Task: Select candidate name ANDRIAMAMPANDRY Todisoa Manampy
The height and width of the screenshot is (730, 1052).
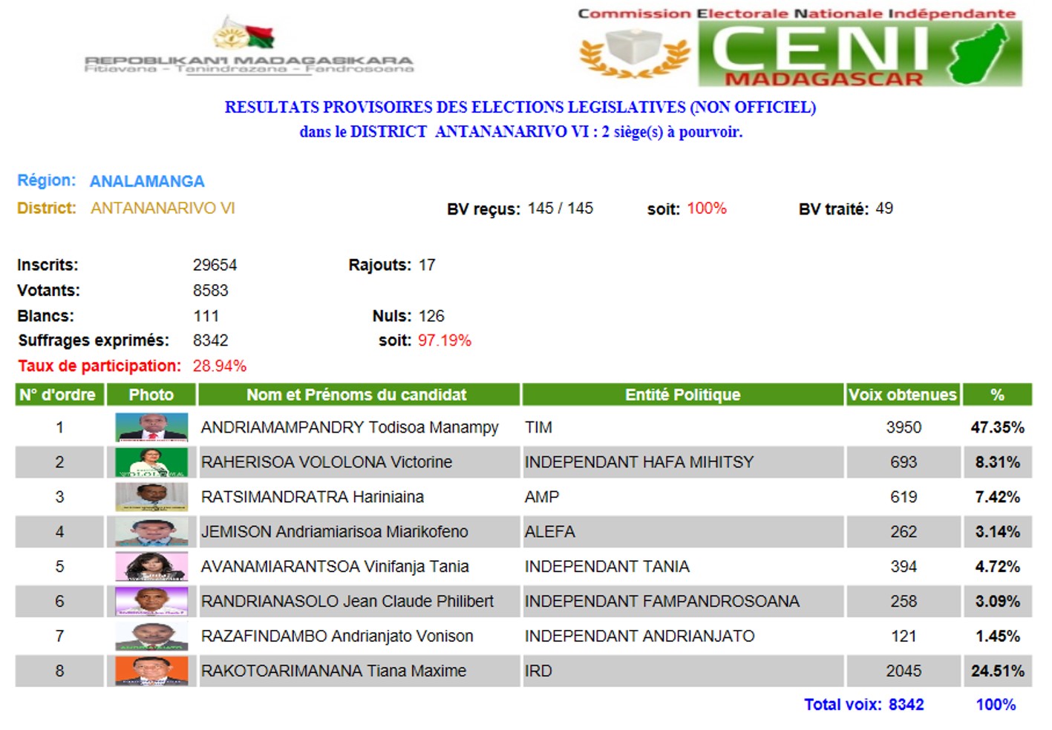Action: point(350,427)
